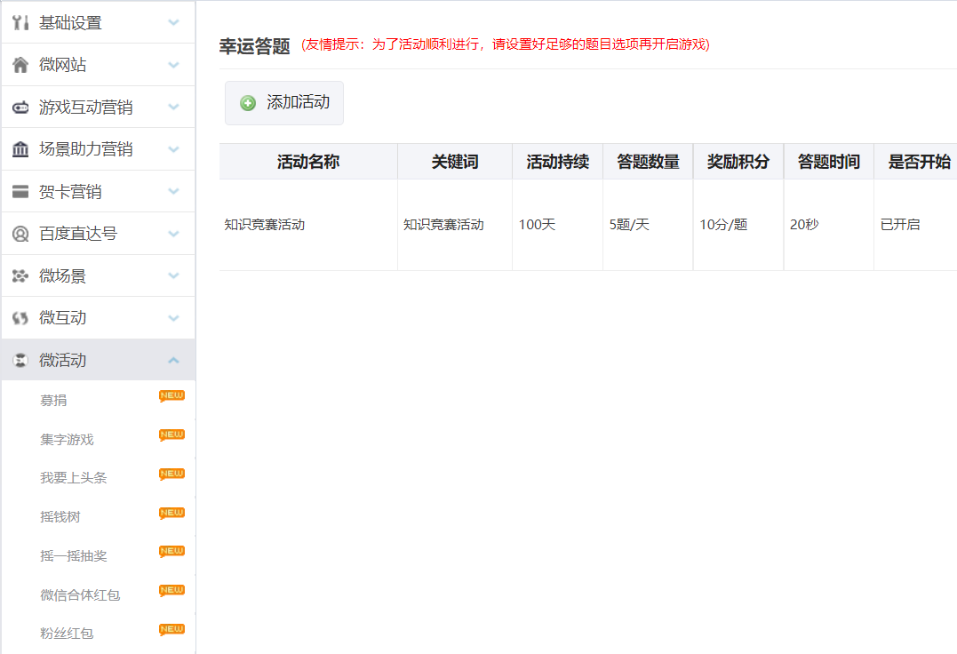
Task: Expand the 场景助力营销 chevron
Action: [173, 149]
